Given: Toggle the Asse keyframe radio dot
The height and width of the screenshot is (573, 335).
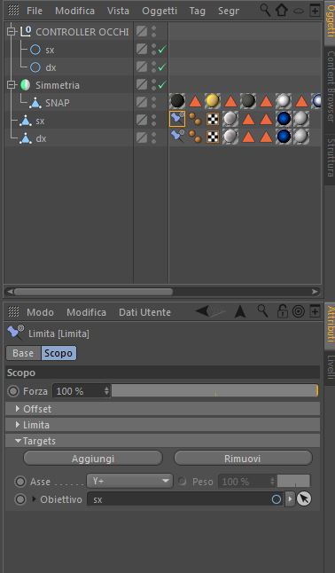Looking at the screenshot, I should coord(20,482).
